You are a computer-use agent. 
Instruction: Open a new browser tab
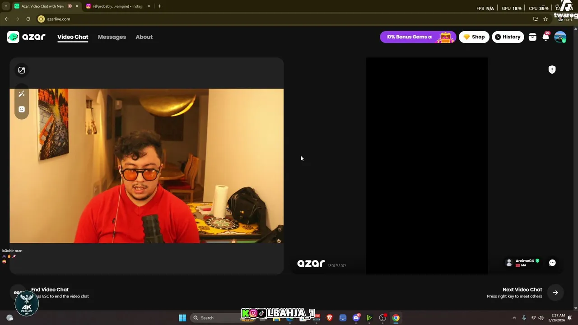pos(159,6)
